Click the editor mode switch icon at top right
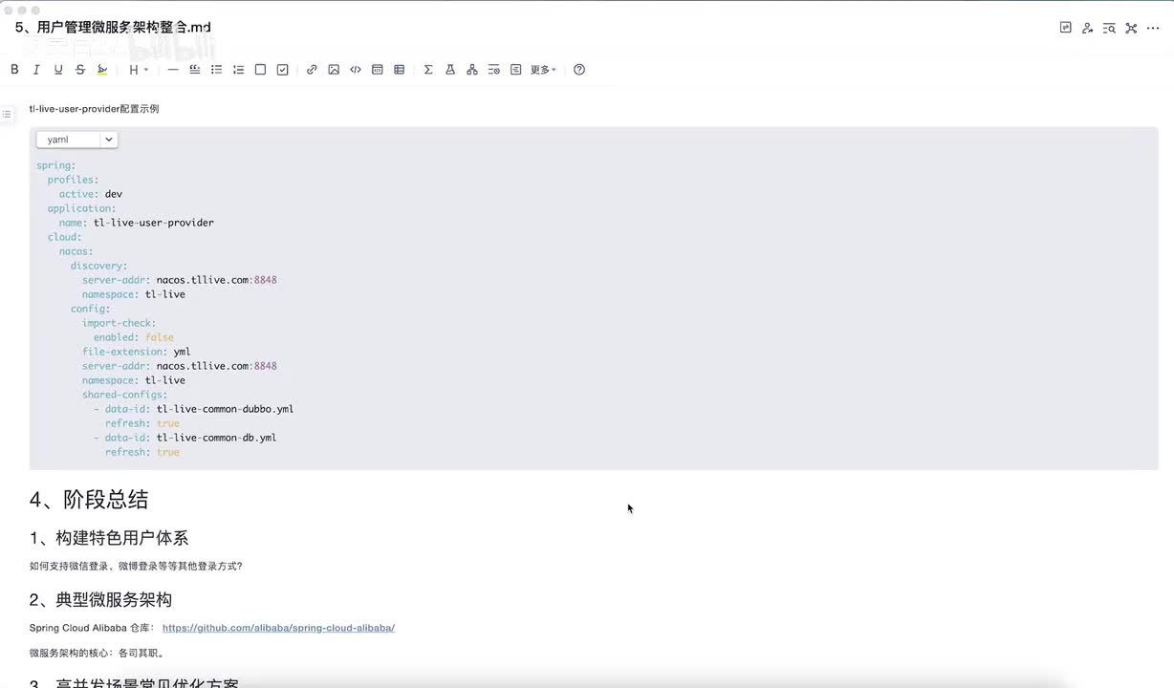Screen dimensions: 1174x688 (1066, 28)
